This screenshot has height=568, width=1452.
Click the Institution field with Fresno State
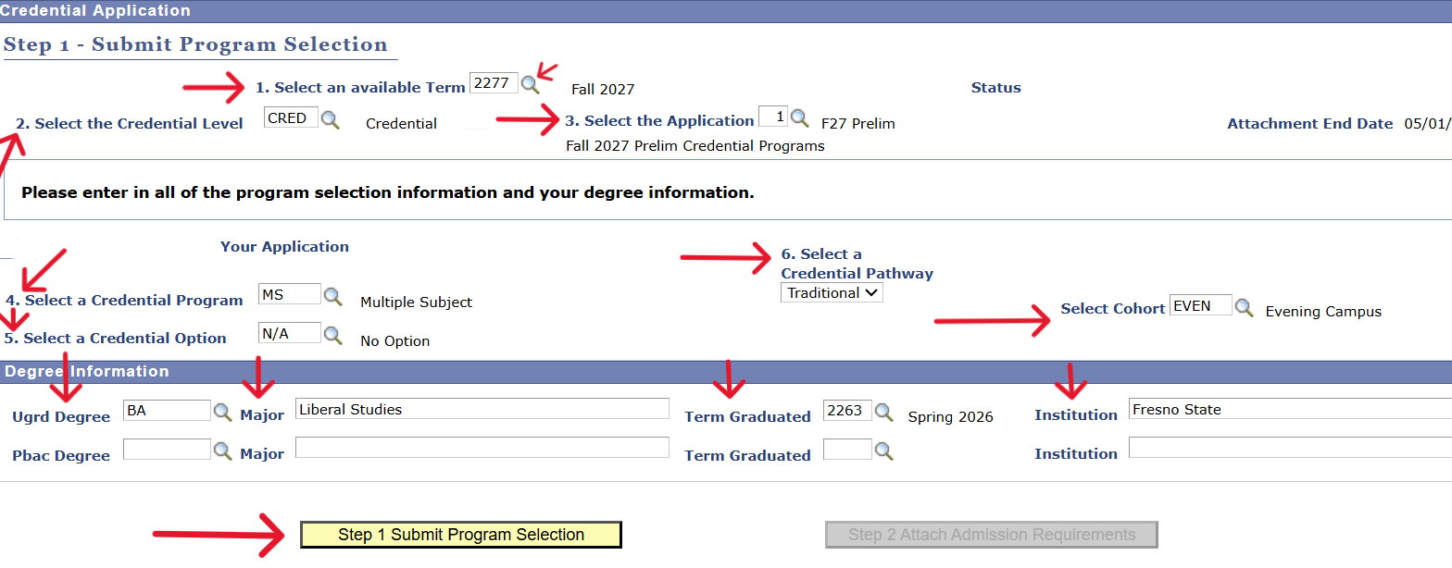(1290, 409)
